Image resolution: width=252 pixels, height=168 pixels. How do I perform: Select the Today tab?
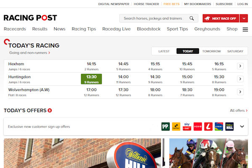(188, 51)
